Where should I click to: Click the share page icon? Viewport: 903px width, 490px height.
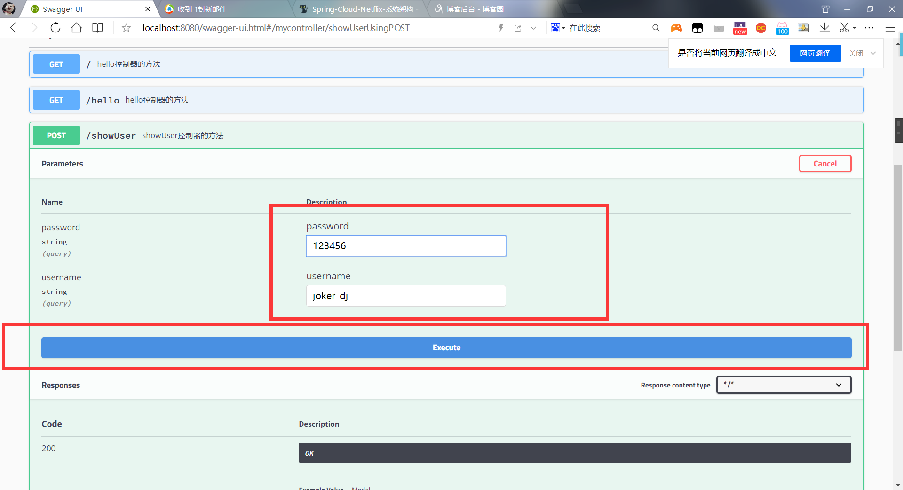click(518, 28)
